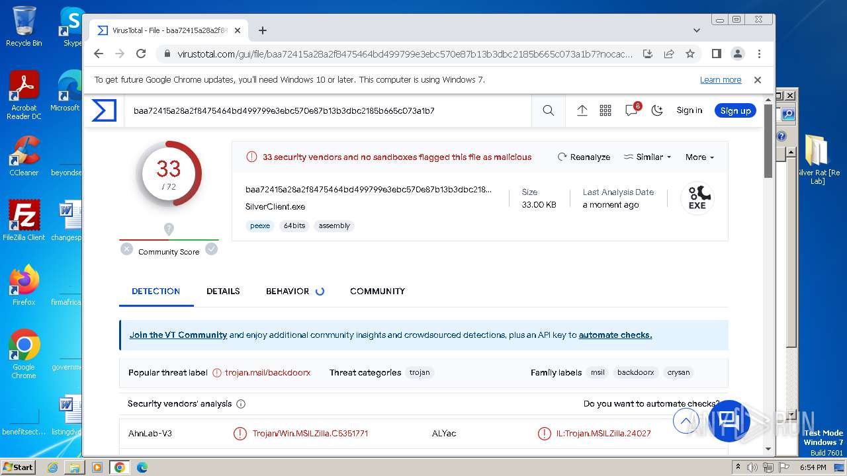Click the assembly tag
Screen dimensions: 847x476
[x=334, y=225]
